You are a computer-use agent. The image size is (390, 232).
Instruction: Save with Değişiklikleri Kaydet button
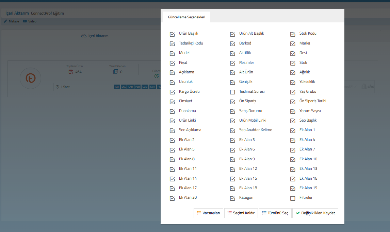[x=315, y=213]
